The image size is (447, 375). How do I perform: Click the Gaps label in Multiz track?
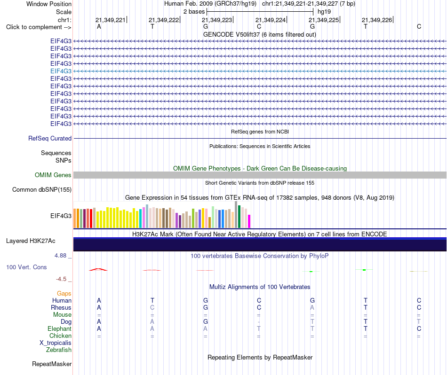pyautogui.click(x=64, y=293)
